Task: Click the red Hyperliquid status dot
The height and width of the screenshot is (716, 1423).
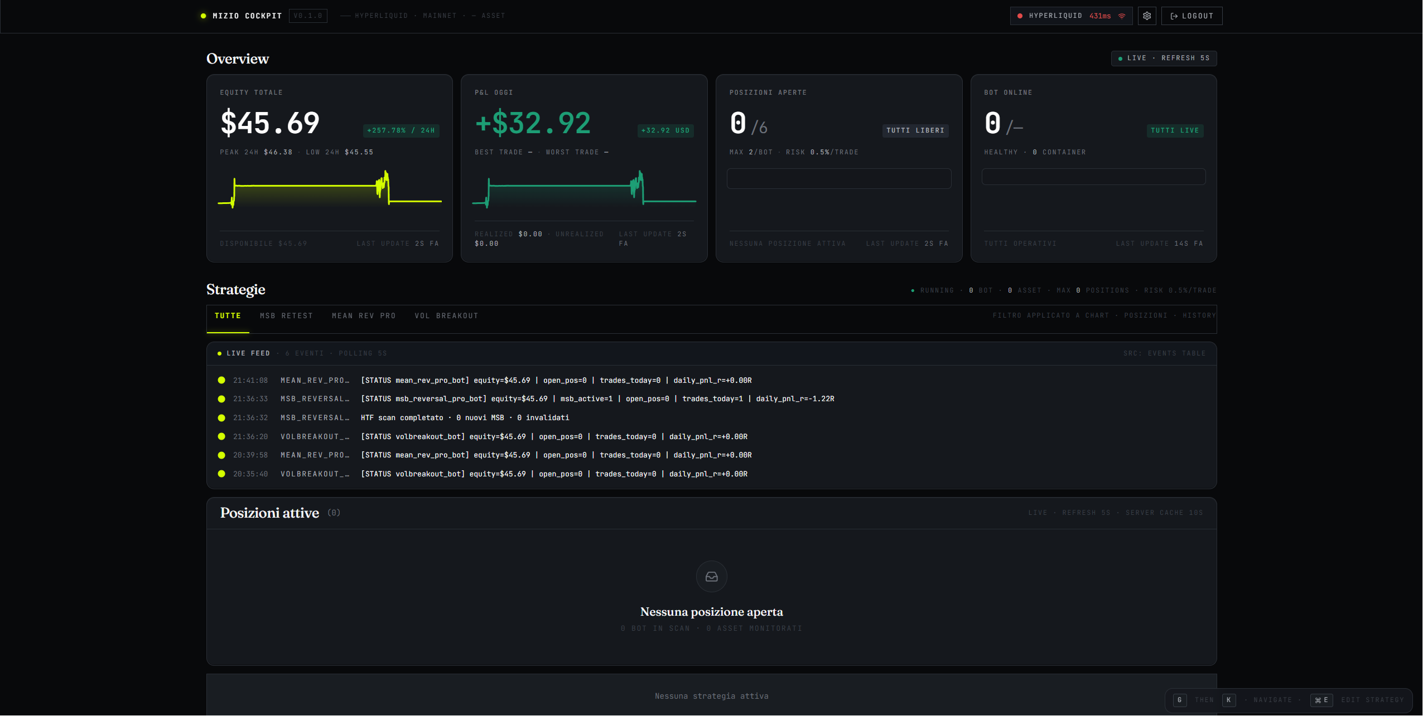Action: [1020, 16]
